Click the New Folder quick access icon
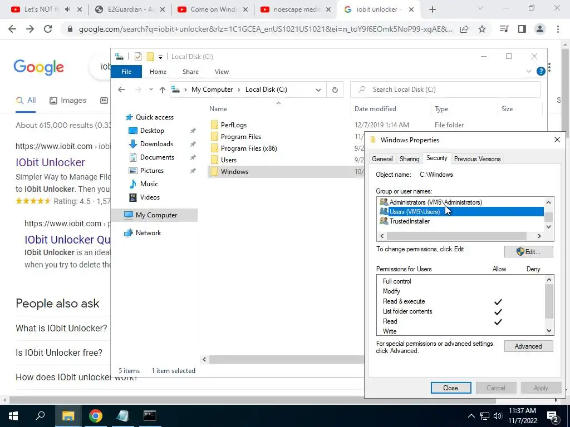 tap(150, 57)
